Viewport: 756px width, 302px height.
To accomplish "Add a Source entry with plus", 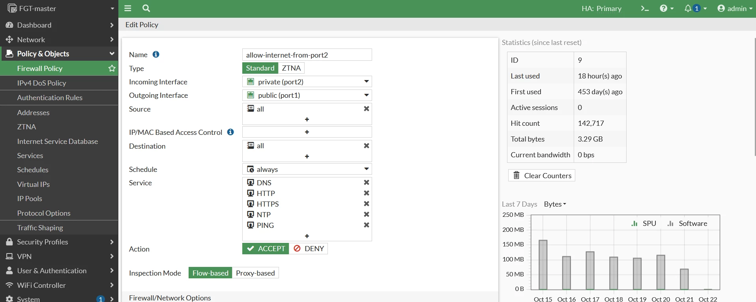I will click(307, 119).
